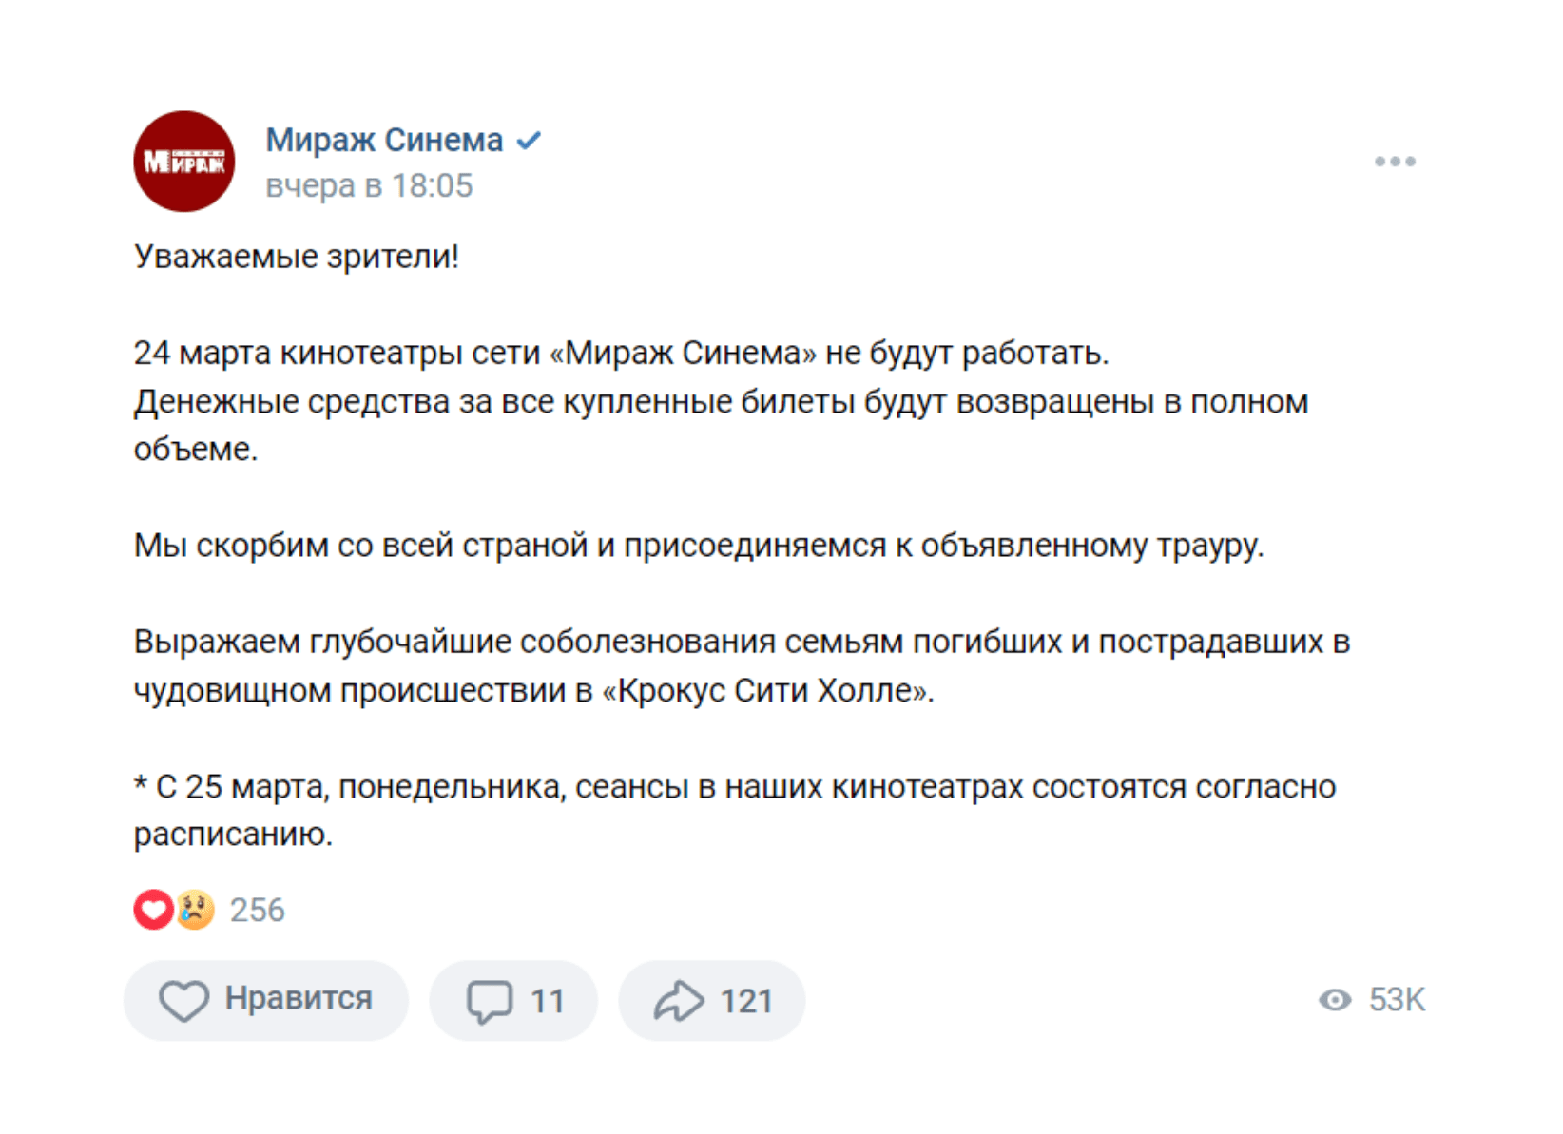Click the comment speech bubble icon
This screenshot has width=1563, height=1134.
(490, 1001)
